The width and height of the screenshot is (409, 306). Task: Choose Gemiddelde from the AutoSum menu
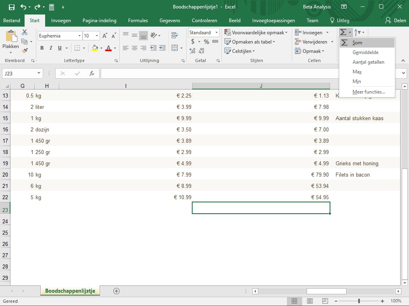point(365,52)
